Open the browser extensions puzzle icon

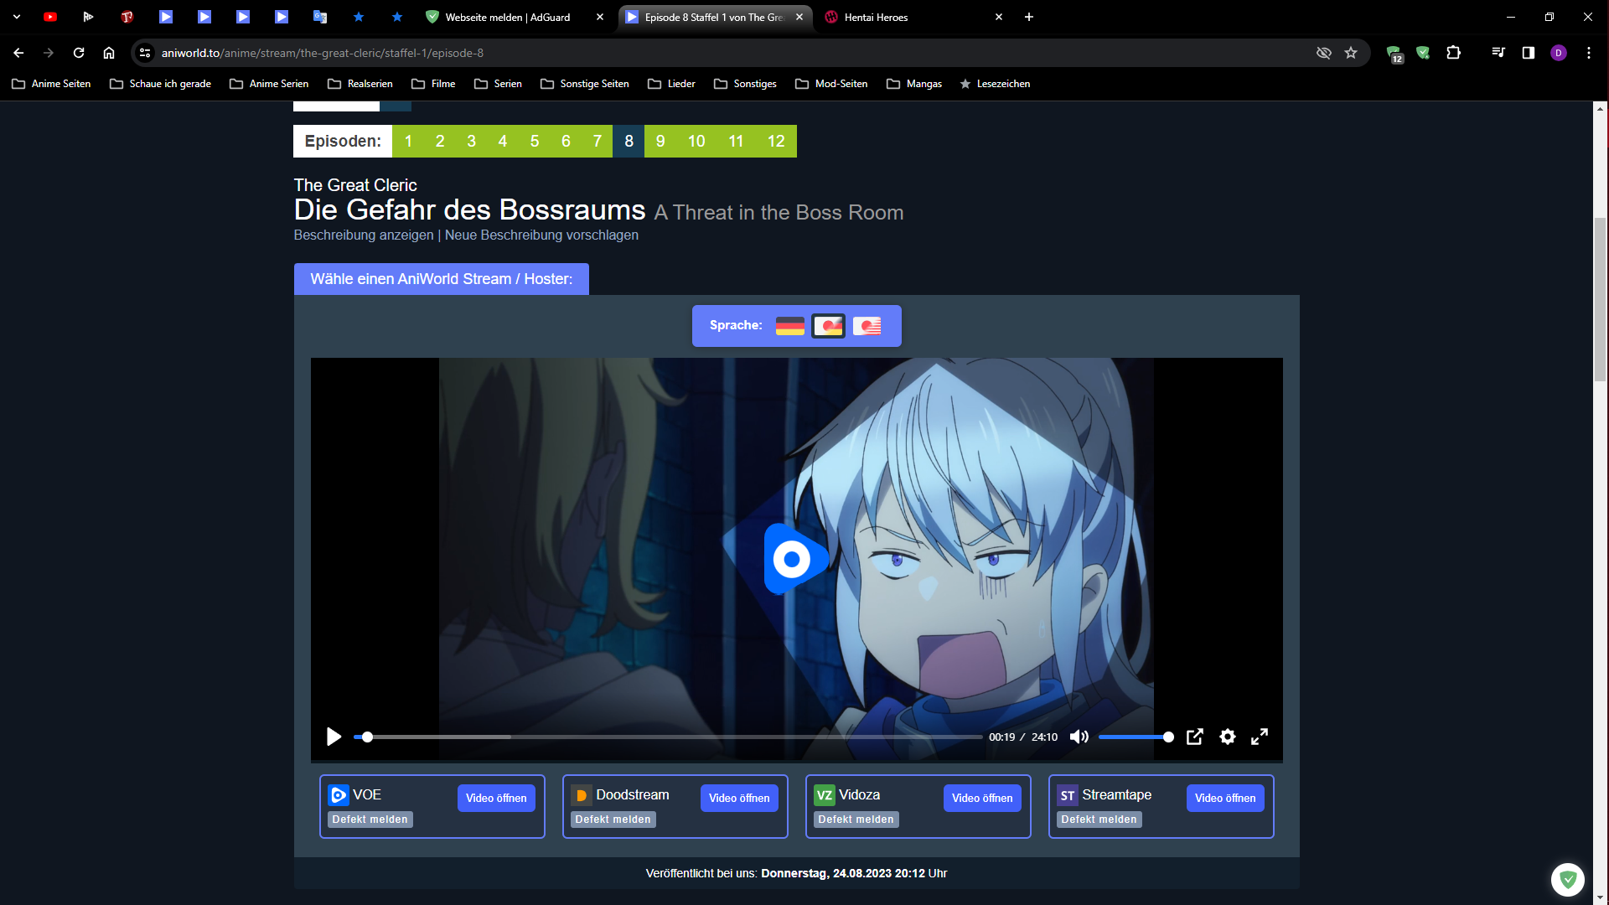point(1454,53)
